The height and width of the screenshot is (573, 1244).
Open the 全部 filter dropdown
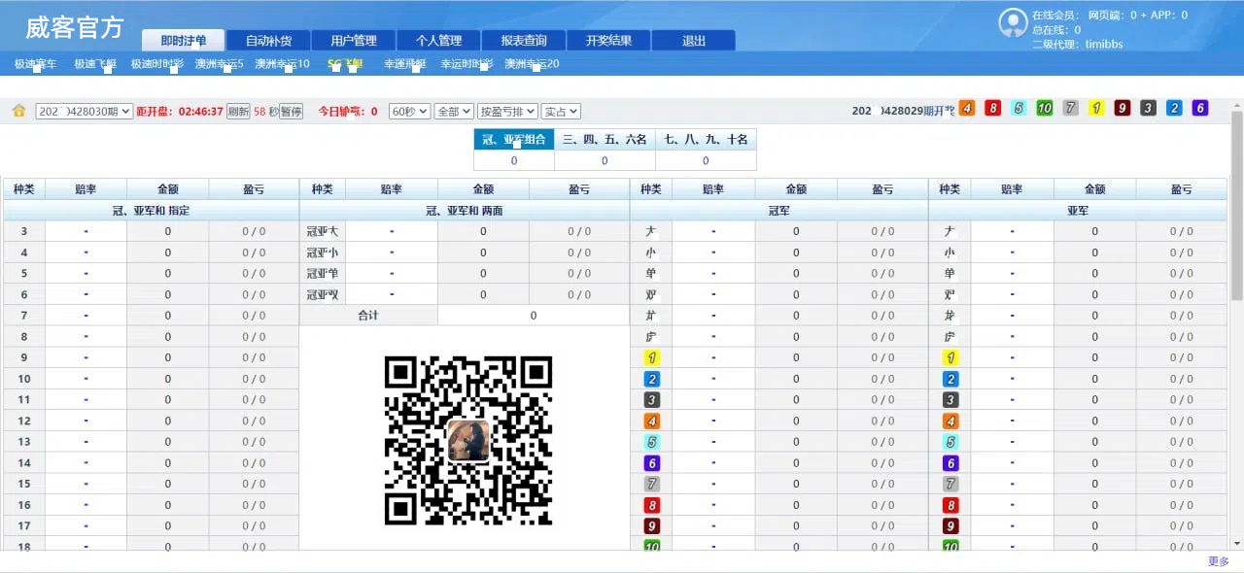pos(453,112)
